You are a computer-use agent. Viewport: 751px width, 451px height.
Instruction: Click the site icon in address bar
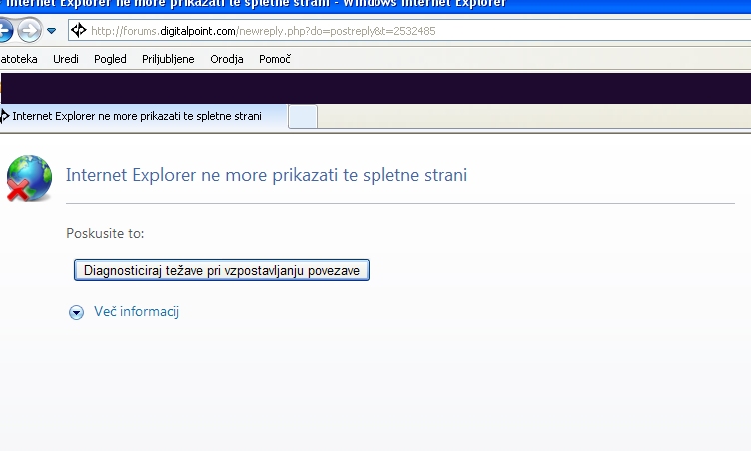79,31
